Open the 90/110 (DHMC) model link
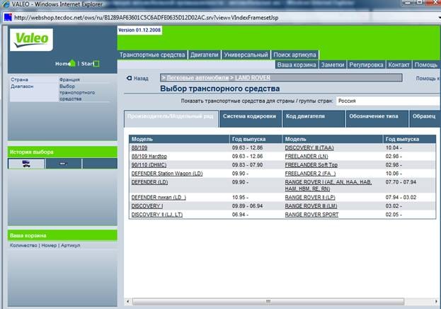The image size is (441, 309). (149, 165)
